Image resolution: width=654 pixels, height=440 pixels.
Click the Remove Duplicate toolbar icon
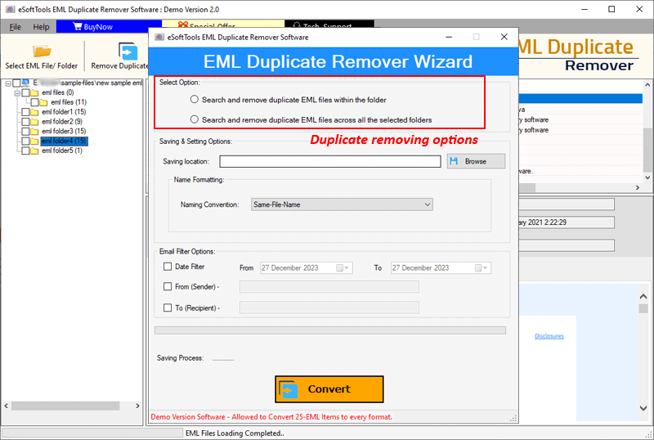(x=128, y=52)
